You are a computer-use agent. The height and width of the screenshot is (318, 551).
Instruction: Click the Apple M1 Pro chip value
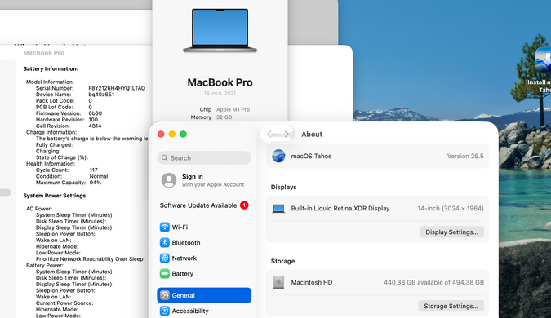pos(233,109)
